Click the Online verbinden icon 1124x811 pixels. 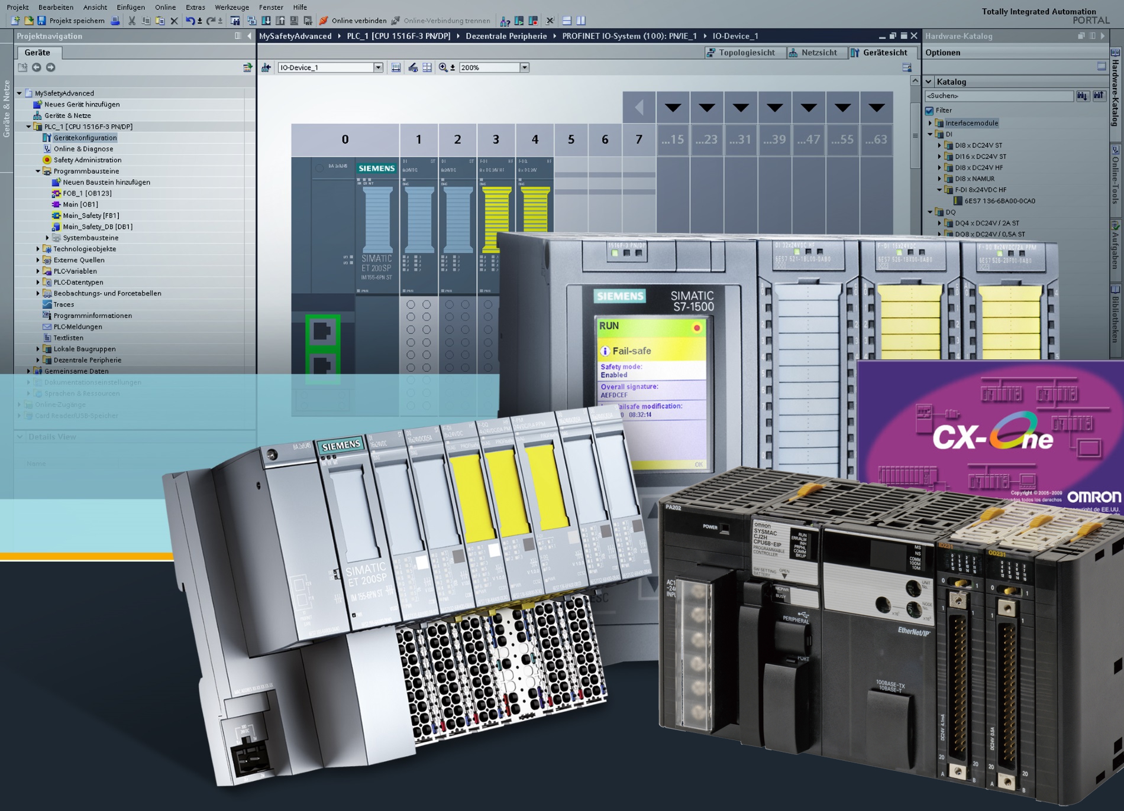pyautogui.click(x=324, y=21)
